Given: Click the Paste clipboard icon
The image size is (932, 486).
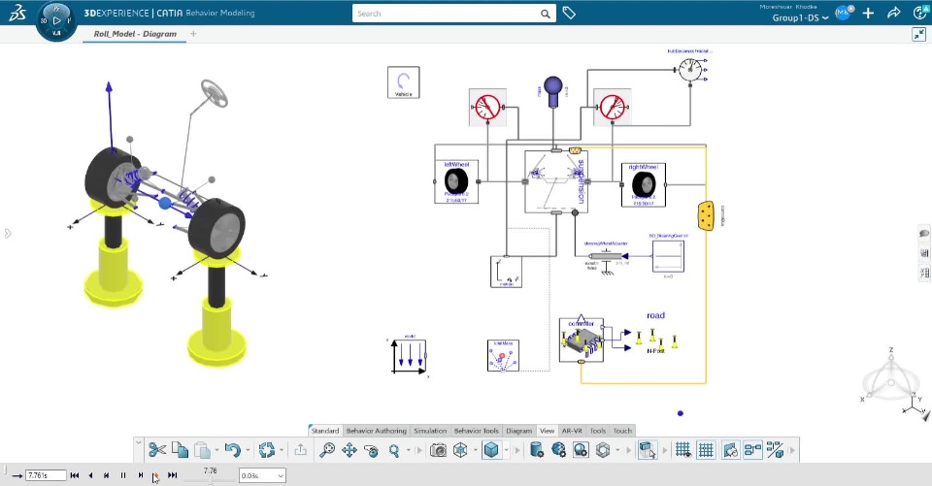Looking at the screenshot, I should pyautogui.click(x=202, y=450).
